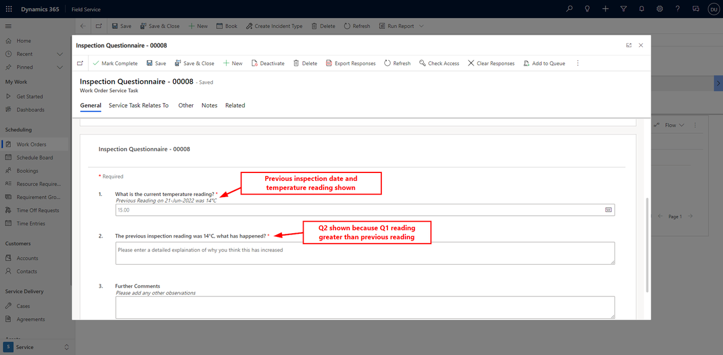Open the DU user account avatar
Screen dimensions: 723x355
point(713,9)
